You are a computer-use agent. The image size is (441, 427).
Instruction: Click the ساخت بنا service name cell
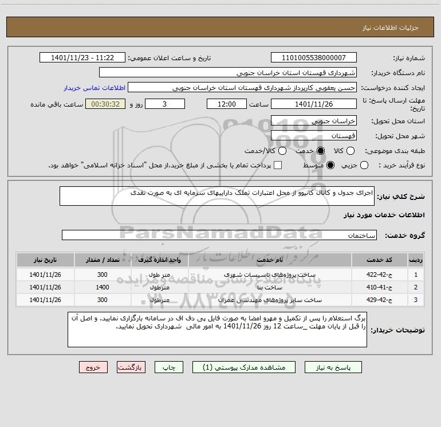(270, 287)
